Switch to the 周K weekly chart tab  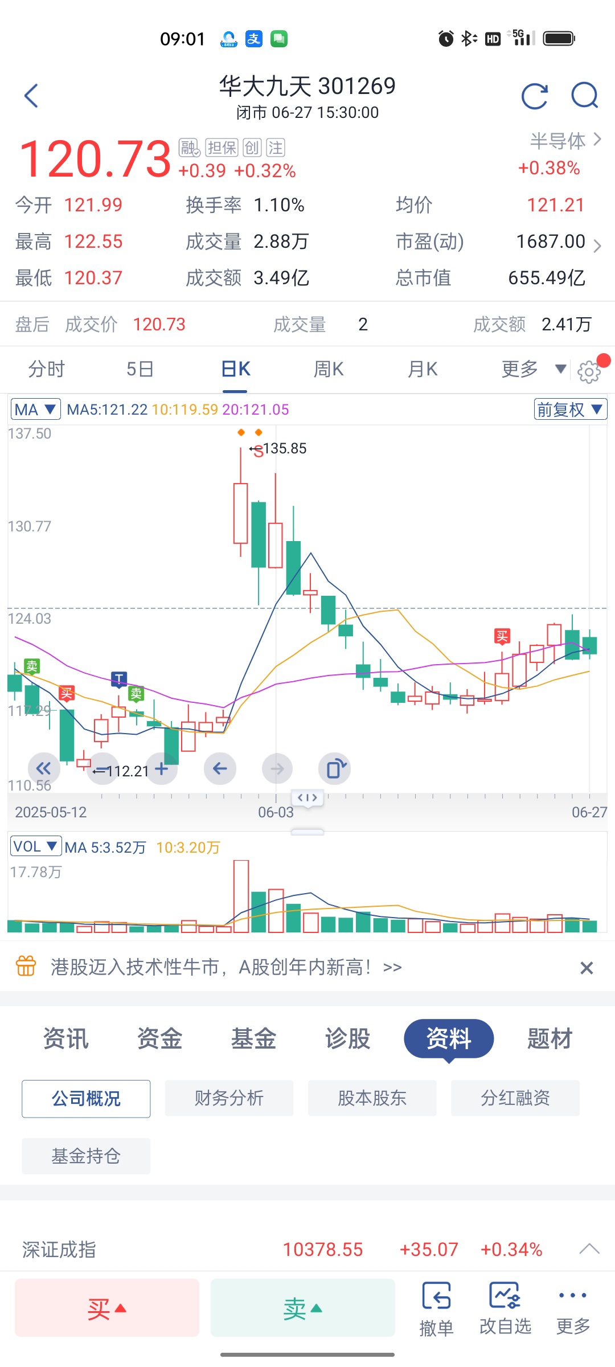pos(329,369)
